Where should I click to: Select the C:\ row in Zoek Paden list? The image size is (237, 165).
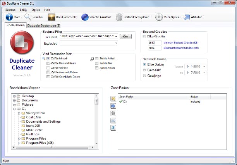(172, 101)
